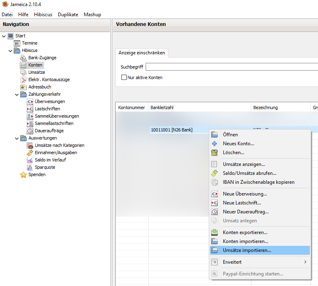Click the Neue Lastschrift icon in context menu
The width and height of the screenshot is (318, 286).
[214, 203]
